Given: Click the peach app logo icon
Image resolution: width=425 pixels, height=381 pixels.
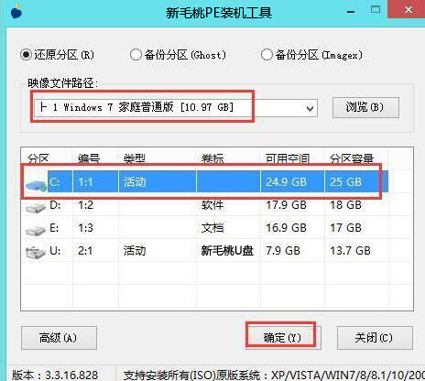Looking at the screenshot, I should tap(16, 11).
